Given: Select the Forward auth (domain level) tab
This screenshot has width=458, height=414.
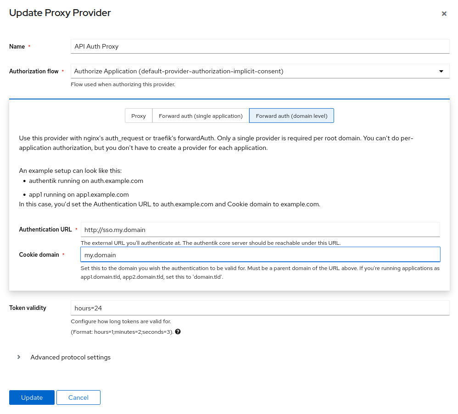Looking at the screenshot, I should tap(291, 116).
